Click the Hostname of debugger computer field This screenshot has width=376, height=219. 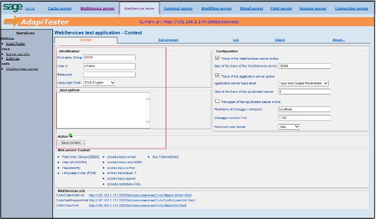click(304, 109)
